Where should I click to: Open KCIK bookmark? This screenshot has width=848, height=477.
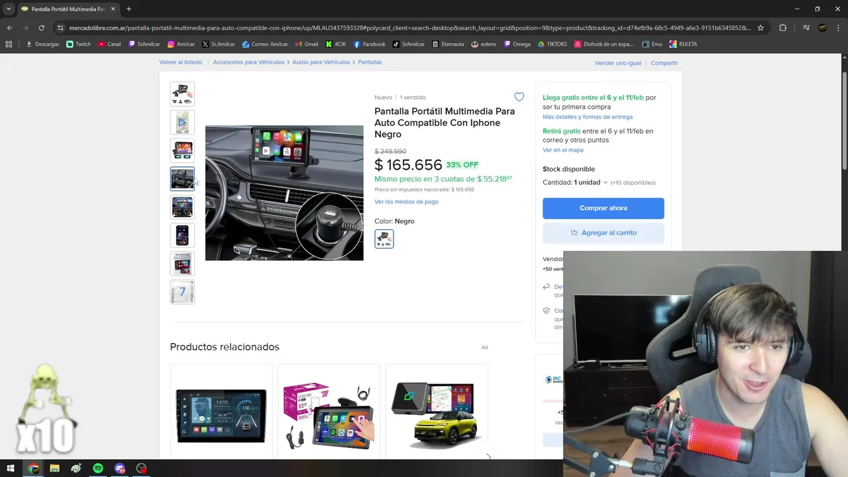pos(335,44)
